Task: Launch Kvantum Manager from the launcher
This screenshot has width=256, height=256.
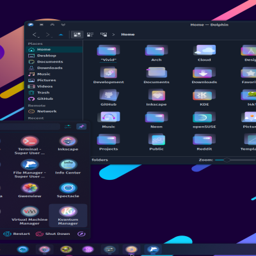Action: (x=68, y=216)
